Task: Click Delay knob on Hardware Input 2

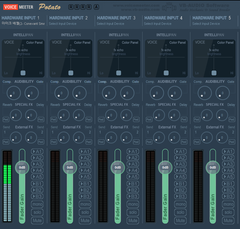Action: 79,115
